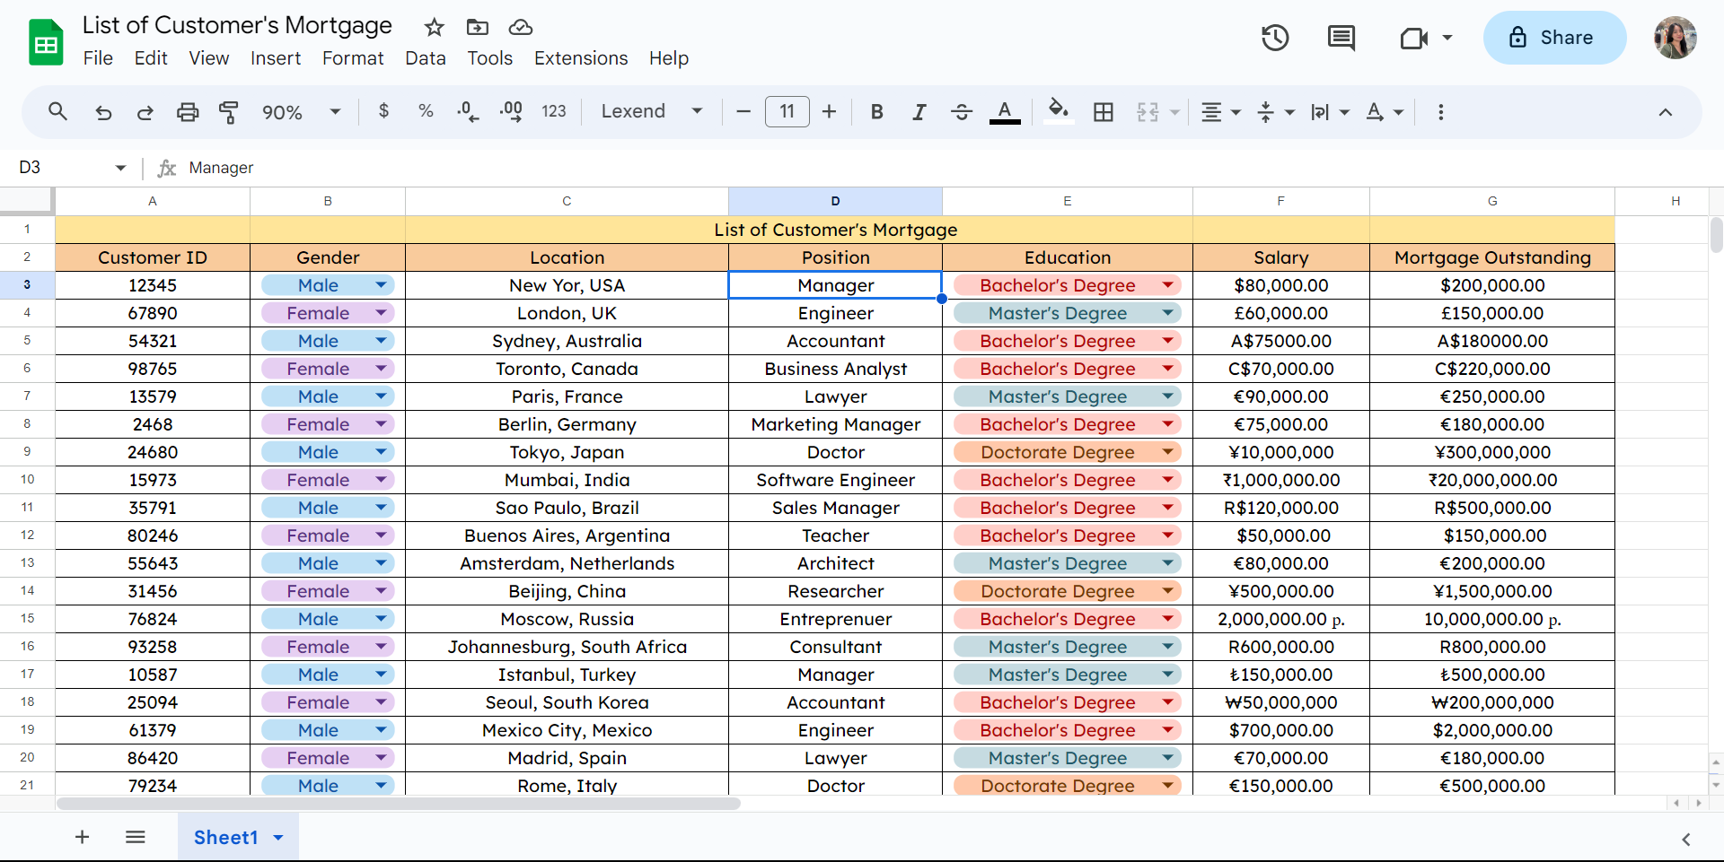Screen dimensions: 1724x862
Task: Open the Format menu
Action: click(x=353, y=58)
